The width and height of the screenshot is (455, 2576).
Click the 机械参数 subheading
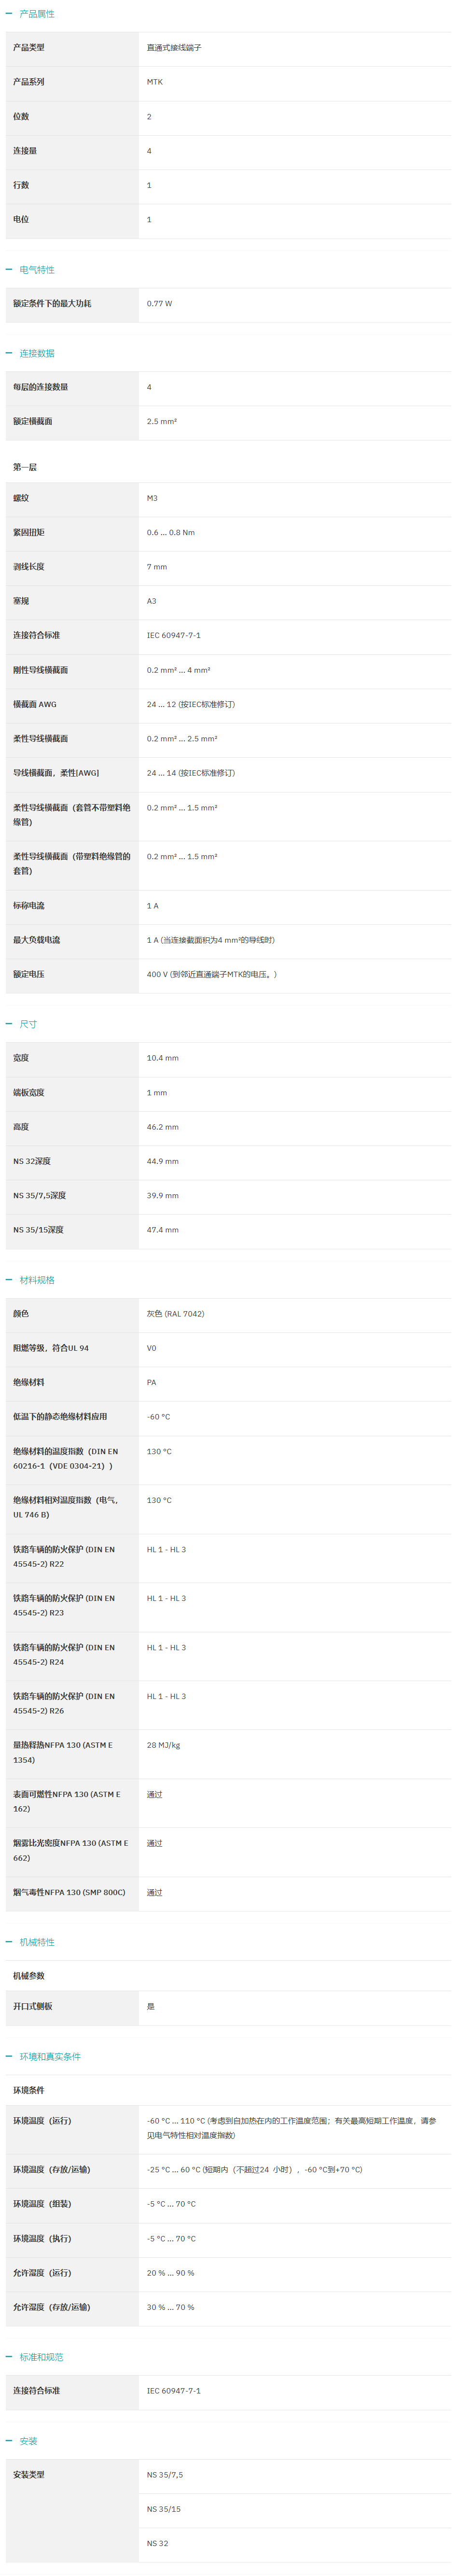[29, 1976]
